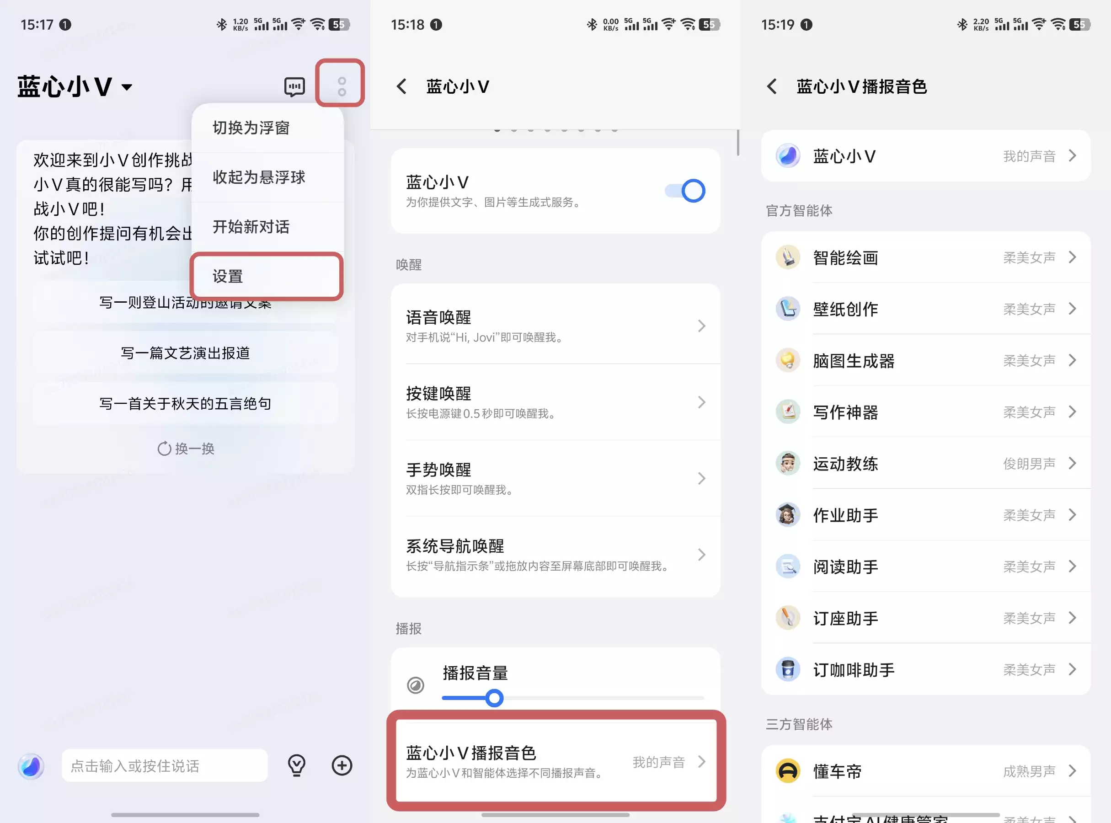Go back from 蓝心小V settings page
This screenshot has height=823, width=1111.
[401, 86]
